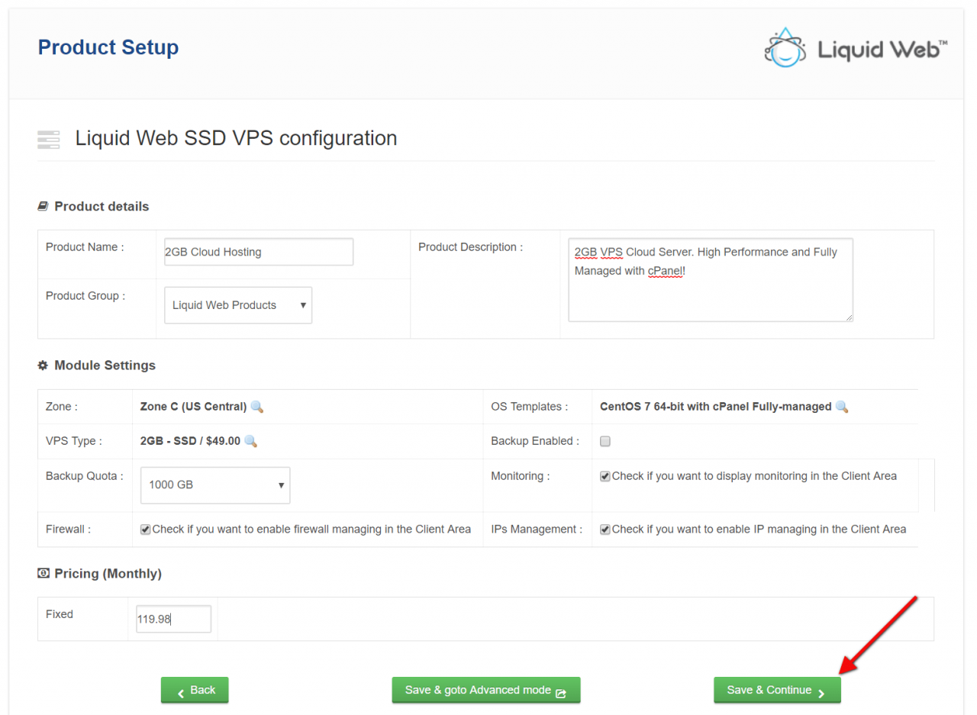This screenshot has width=977, height=715.
Task: Click the 'Firewall :' label
Action: pos(68,530)
